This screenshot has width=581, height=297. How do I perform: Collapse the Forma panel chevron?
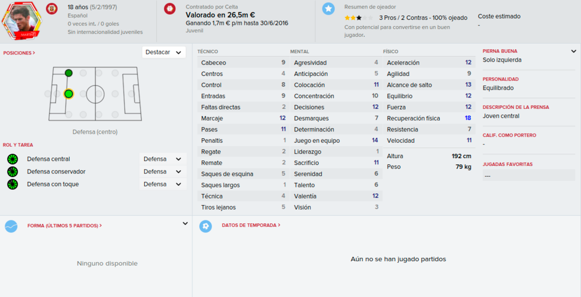(186, 224)
